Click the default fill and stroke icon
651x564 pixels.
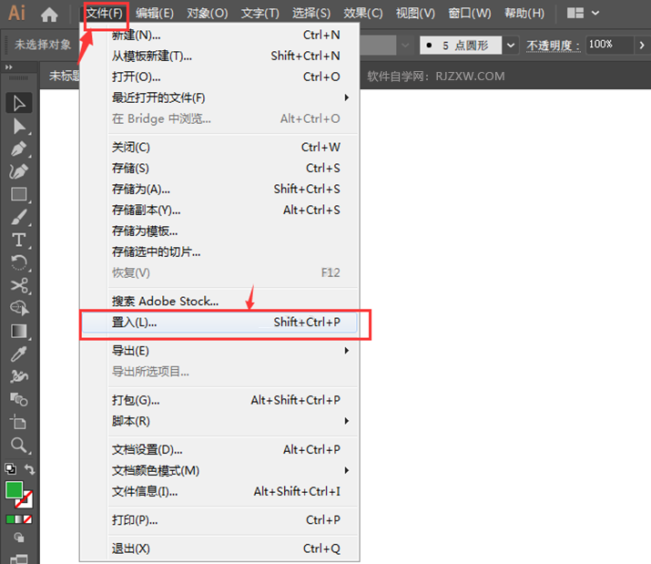[9, 469]
